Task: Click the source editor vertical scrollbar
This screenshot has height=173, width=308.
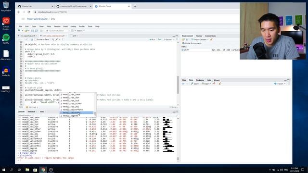Action: (178, 85)
